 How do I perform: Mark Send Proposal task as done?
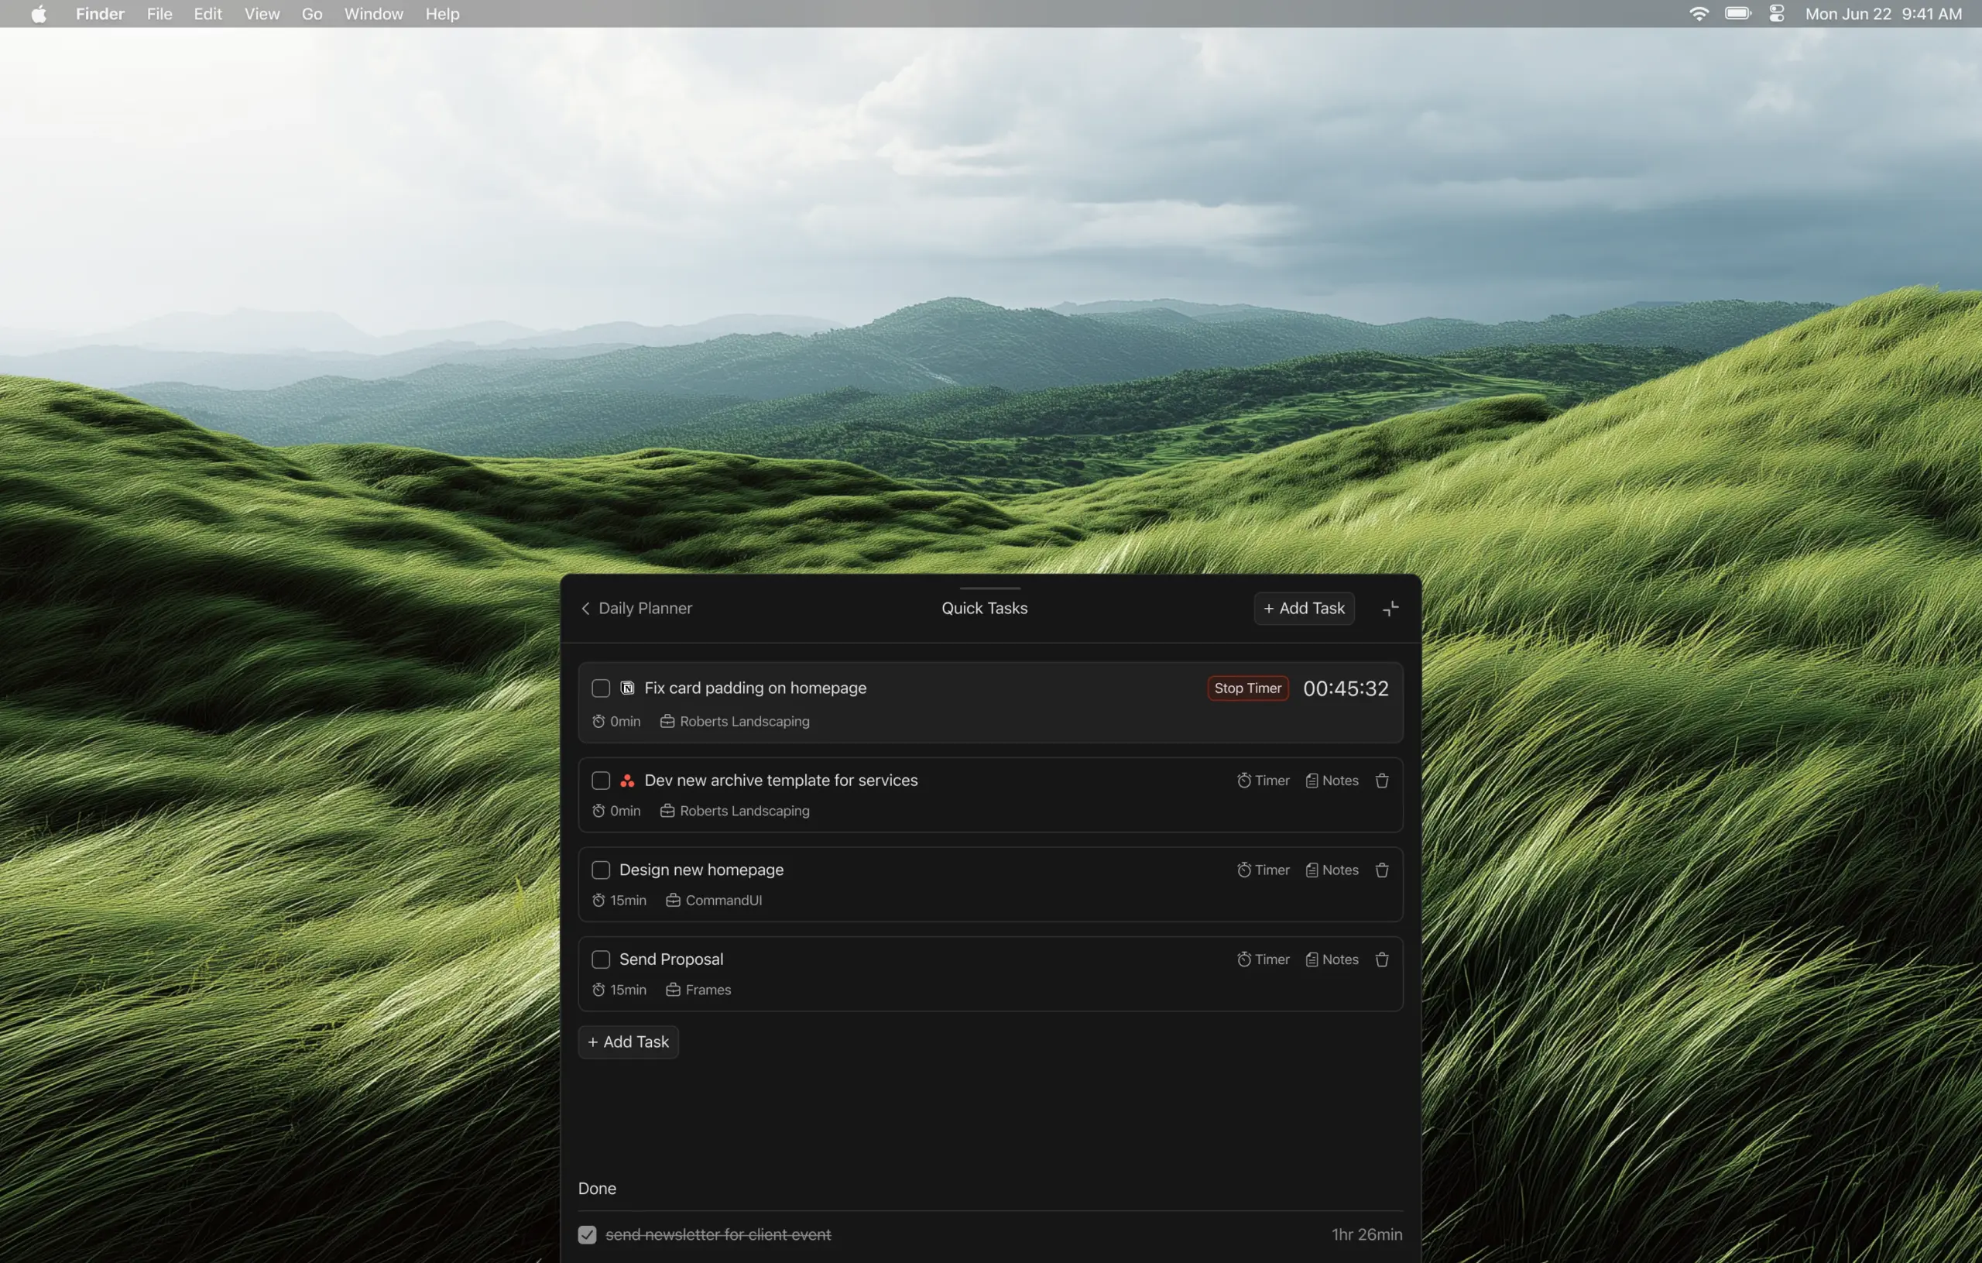[601, 960]
